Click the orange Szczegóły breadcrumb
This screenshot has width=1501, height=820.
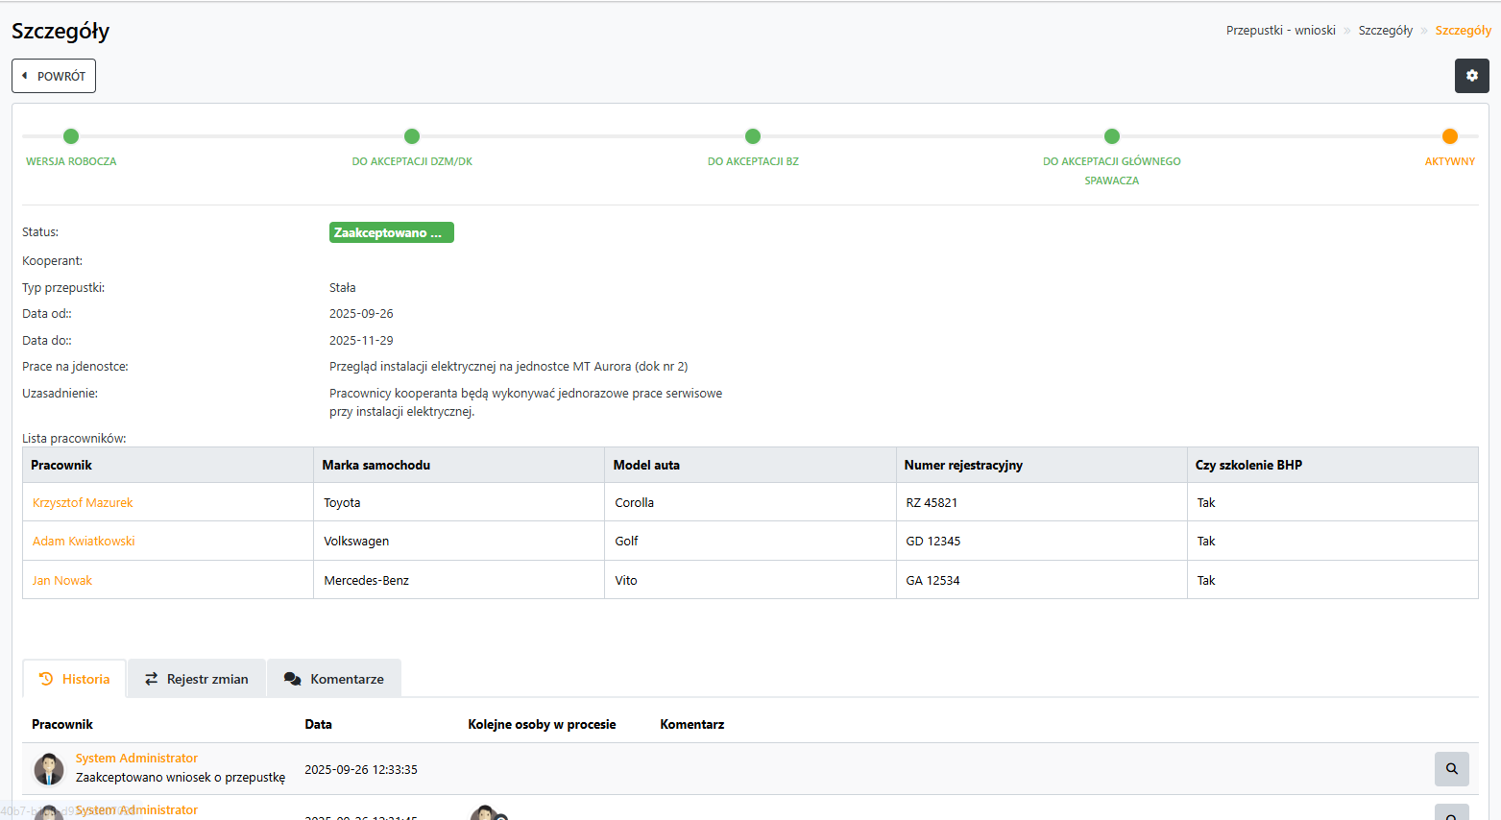click(x=1464, y=31)
